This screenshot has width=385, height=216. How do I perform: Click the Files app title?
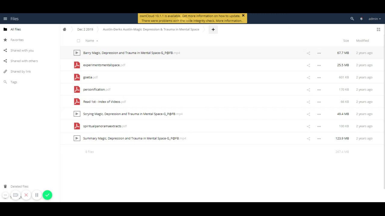(x=14, y=19)
